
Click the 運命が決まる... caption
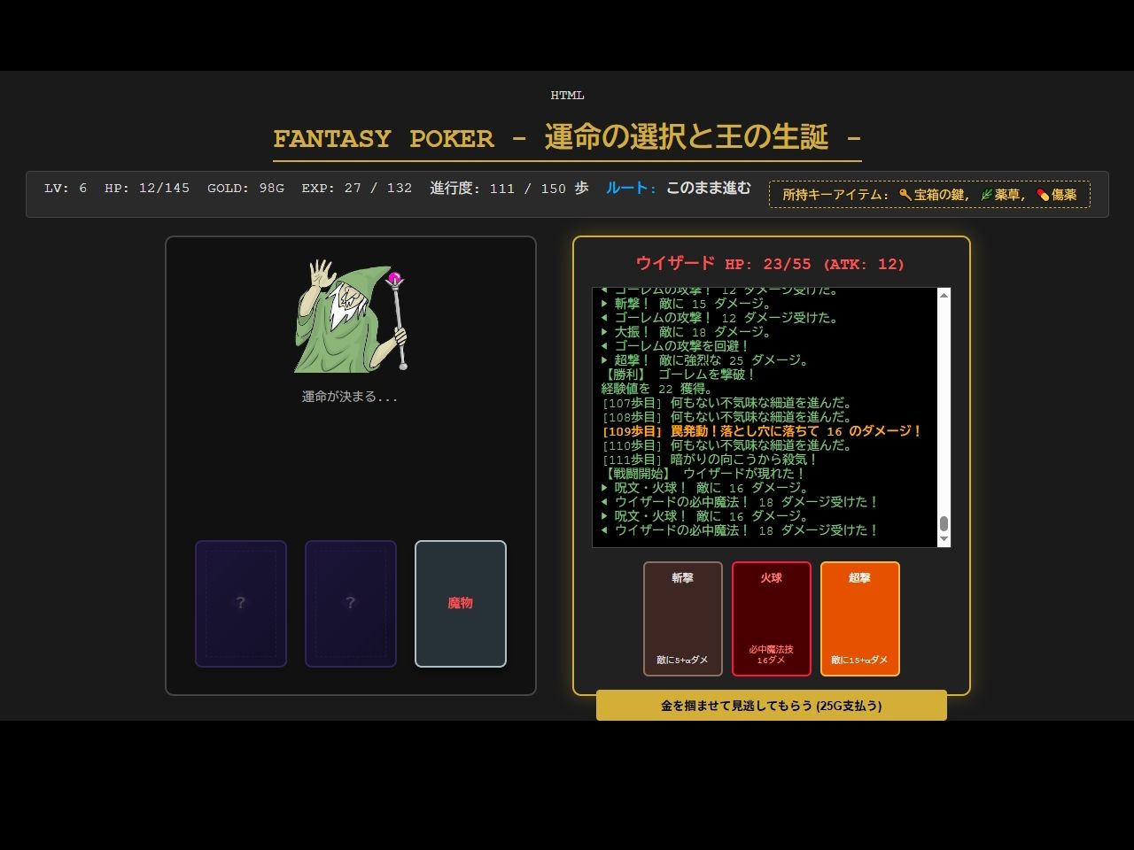point(350,397)
